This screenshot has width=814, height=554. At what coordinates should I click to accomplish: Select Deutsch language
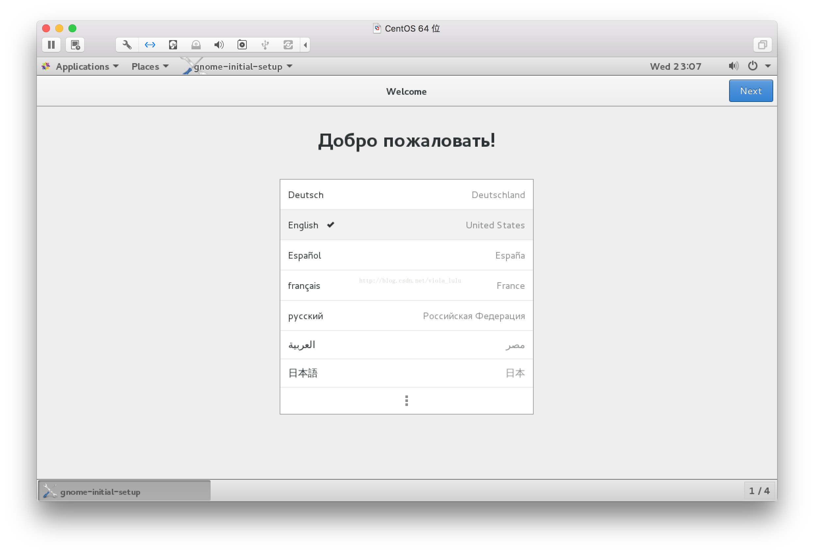tap(406, 195)
